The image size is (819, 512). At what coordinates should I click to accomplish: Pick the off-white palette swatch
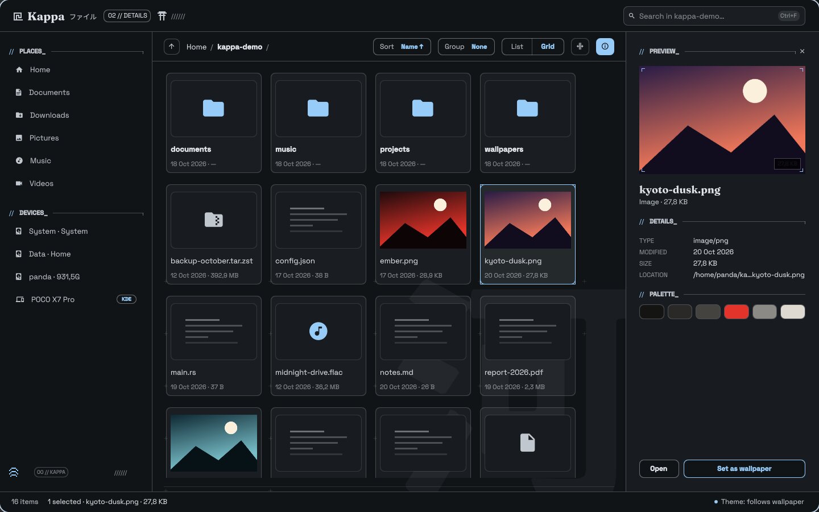[793, 312]
